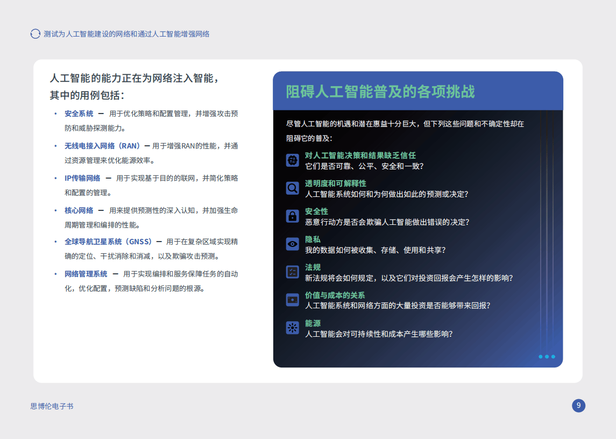The image size is (616, 439).
Task: Click the question 人工智能系统如何和为何做出如此的预测或决定？
Action: (387, 194)
